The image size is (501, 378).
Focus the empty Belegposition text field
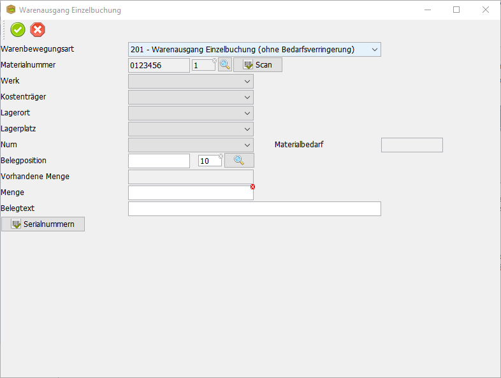(159, 161)
